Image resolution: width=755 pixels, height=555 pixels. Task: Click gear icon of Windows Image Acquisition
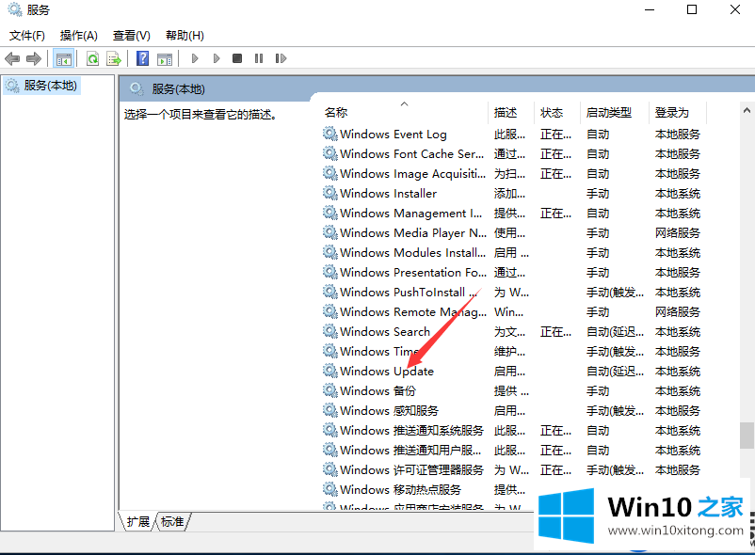point(329,173)
